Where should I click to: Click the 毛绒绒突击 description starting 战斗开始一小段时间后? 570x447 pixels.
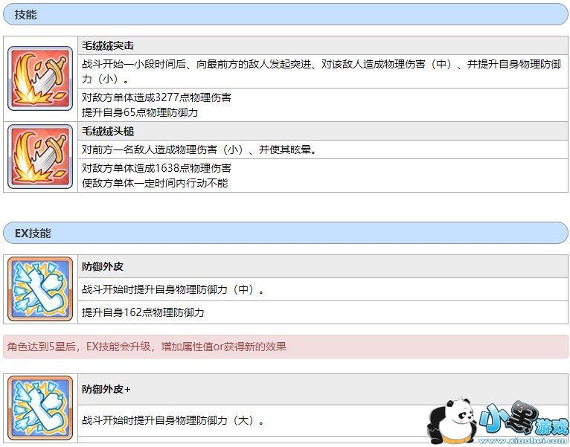click(x=321, y=71)
